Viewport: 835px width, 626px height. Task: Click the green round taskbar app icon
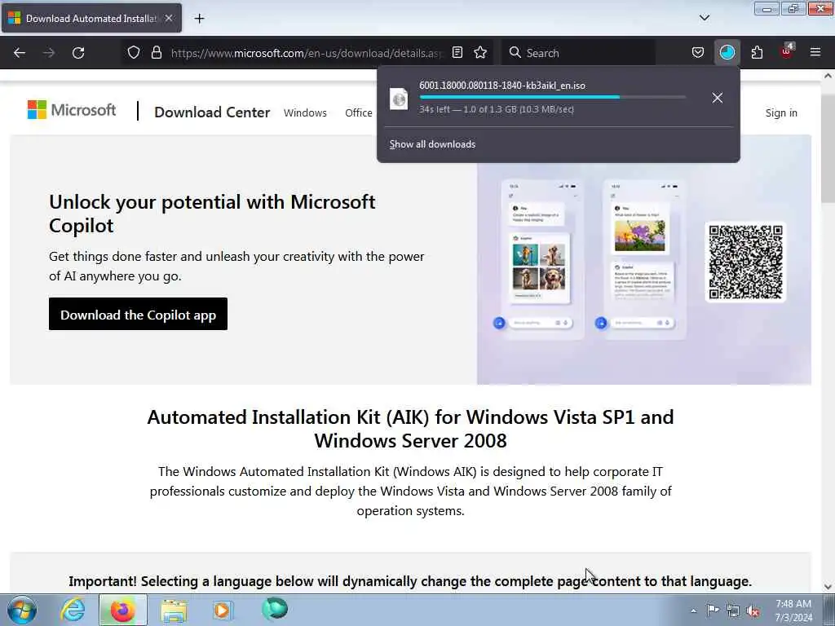pos(275,609)
